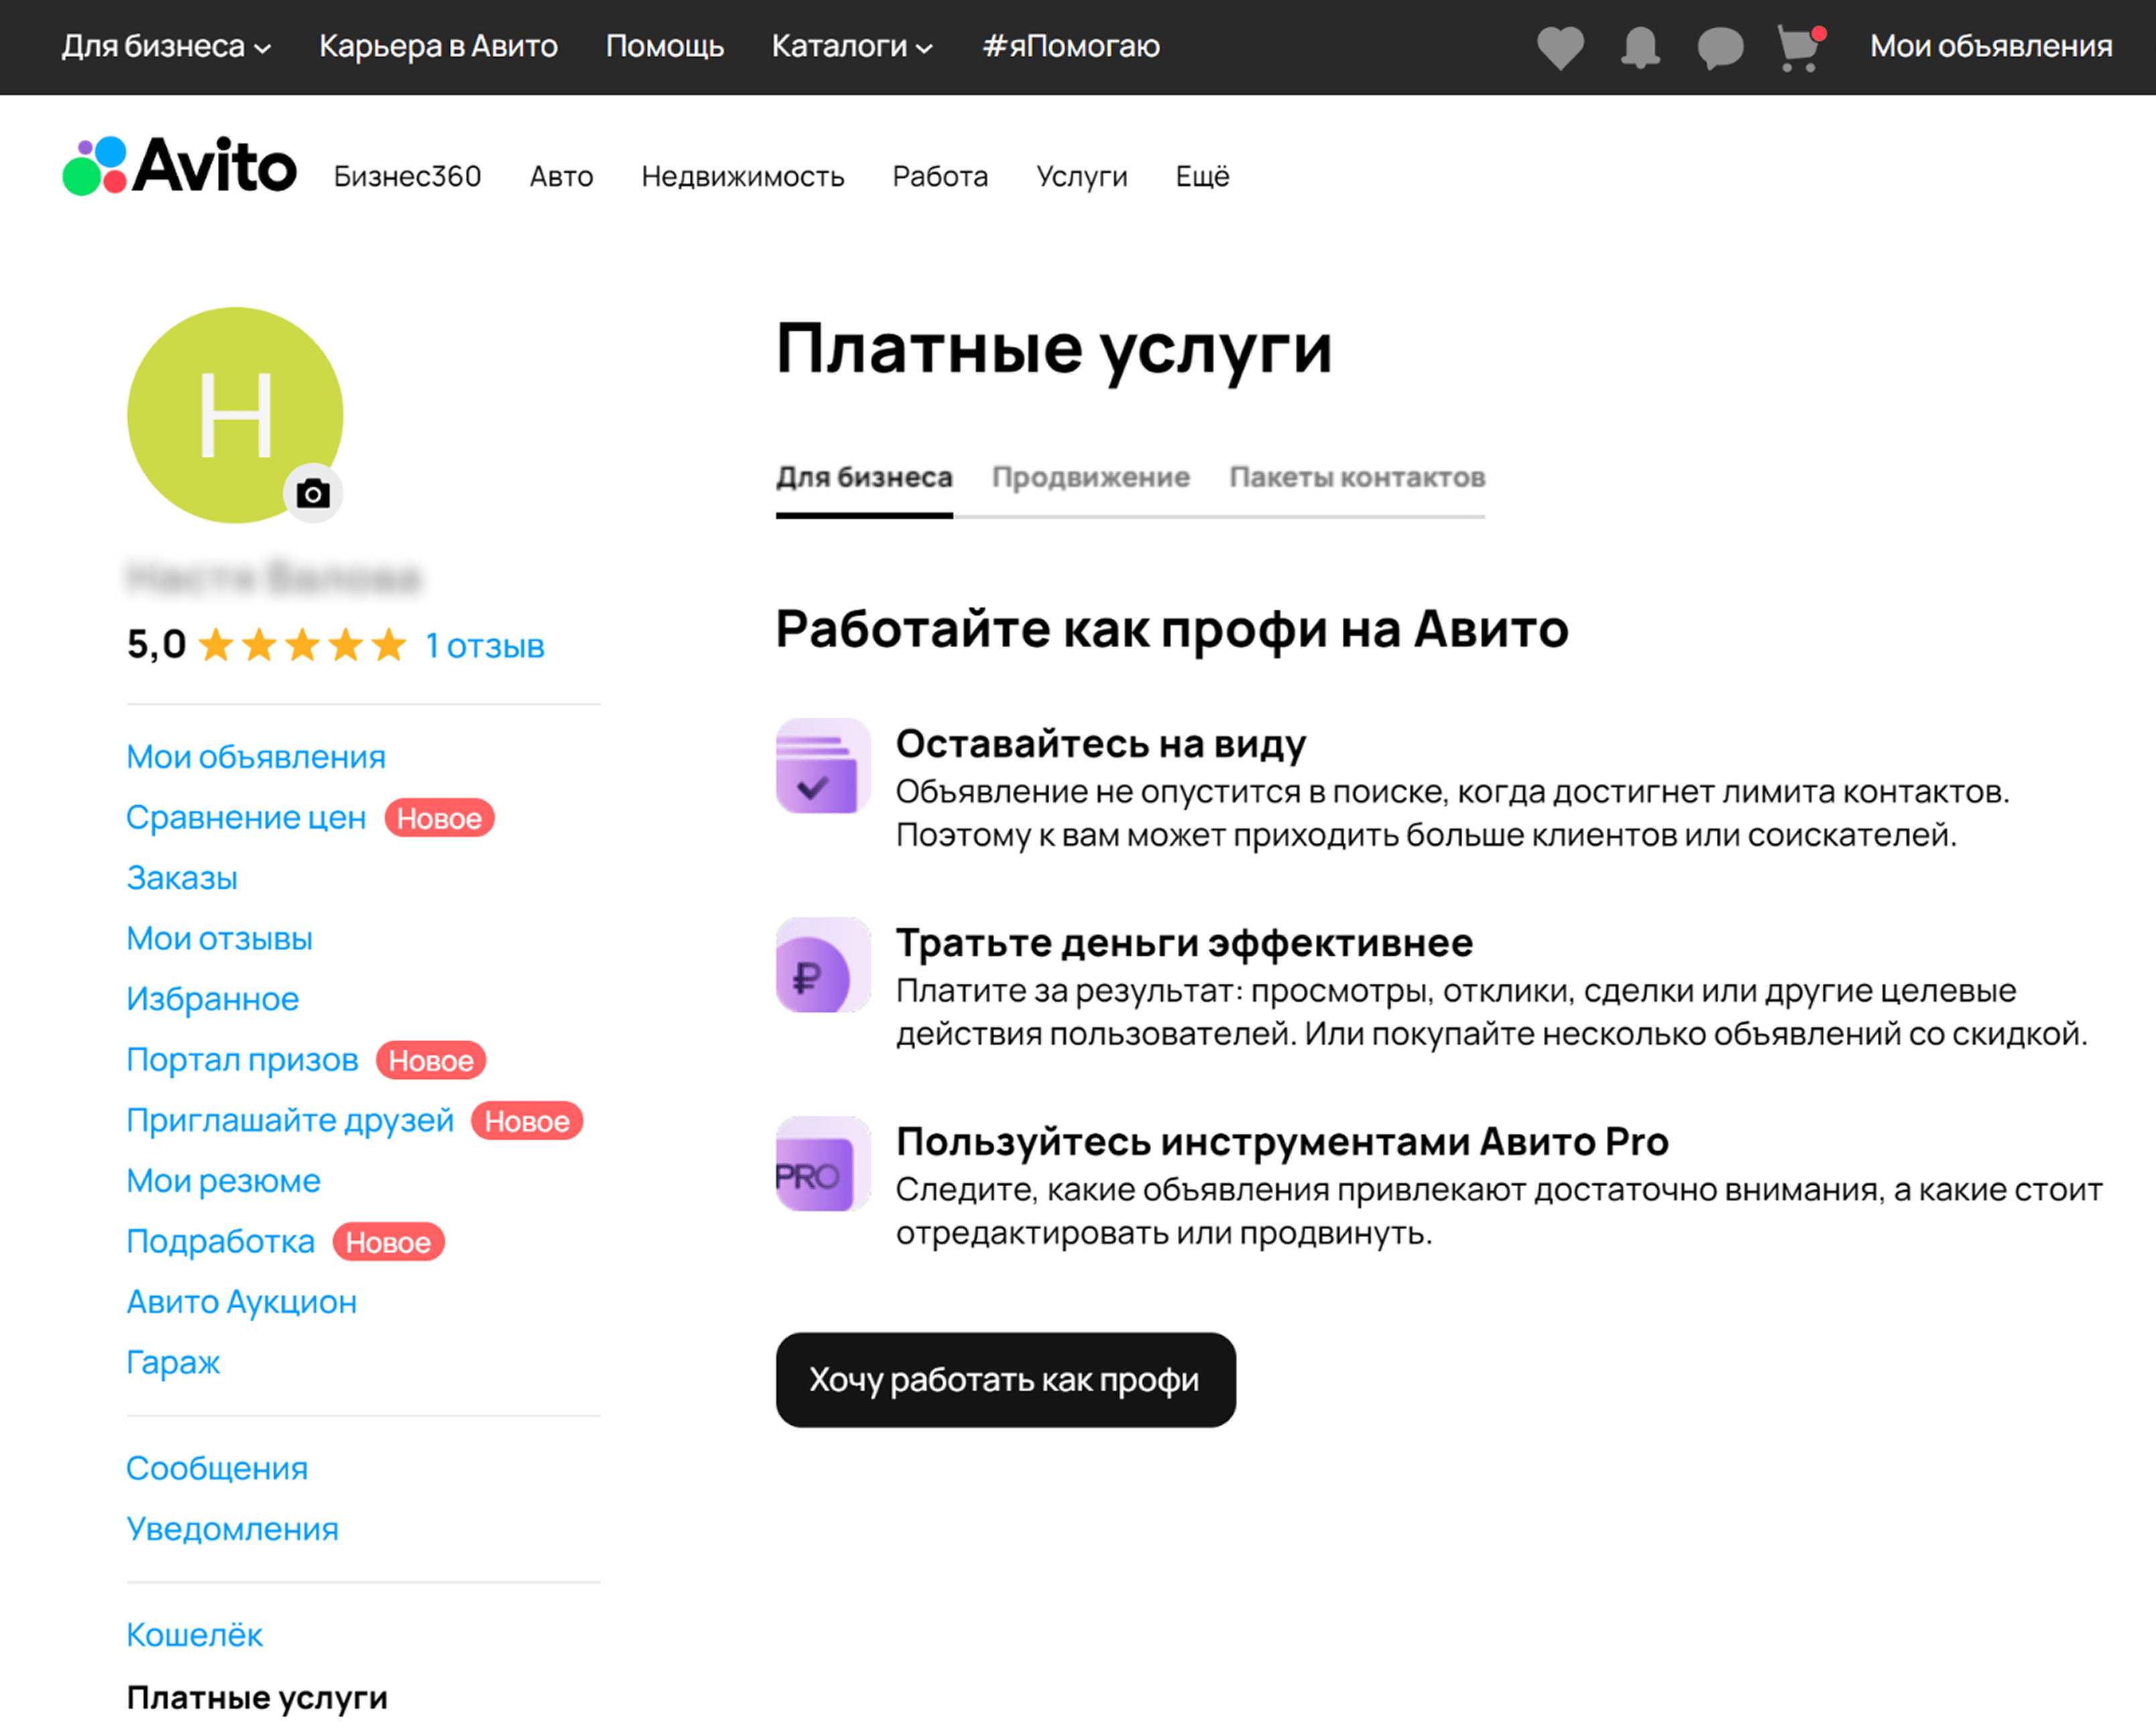Expand the Каталоги dropdown
Viewport: 2156px width, 1734px height.
[852, 46]
